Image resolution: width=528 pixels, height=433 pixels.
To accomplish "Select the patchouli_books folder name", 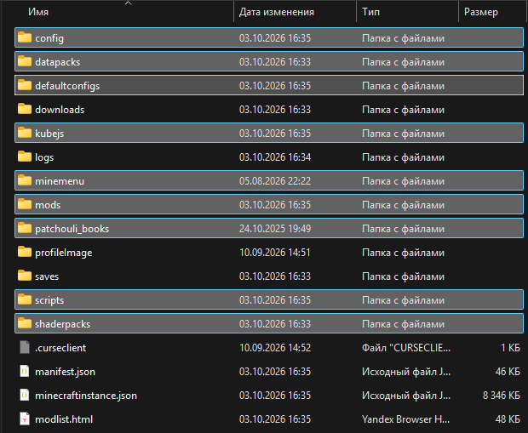I will click(72, 229).
